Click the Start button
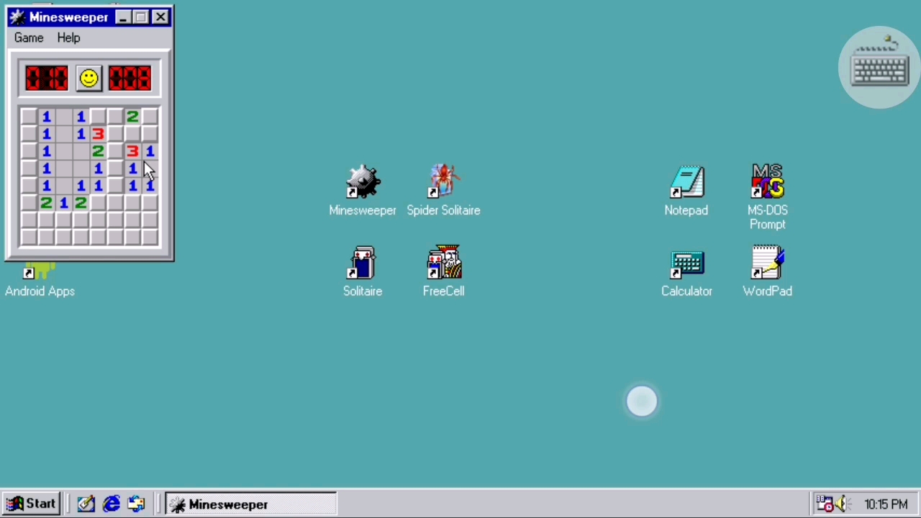This screenshot has height=518, width=921. pos(31,504)
